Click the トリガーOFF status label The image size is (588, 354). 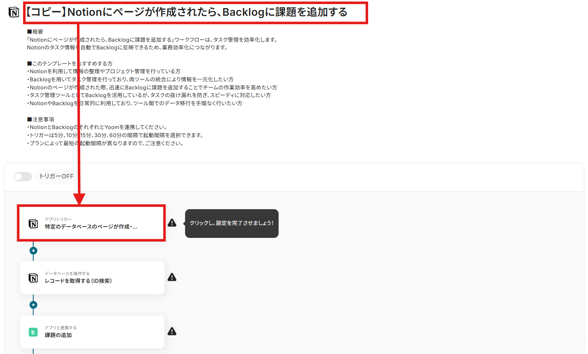coord(56,176)
